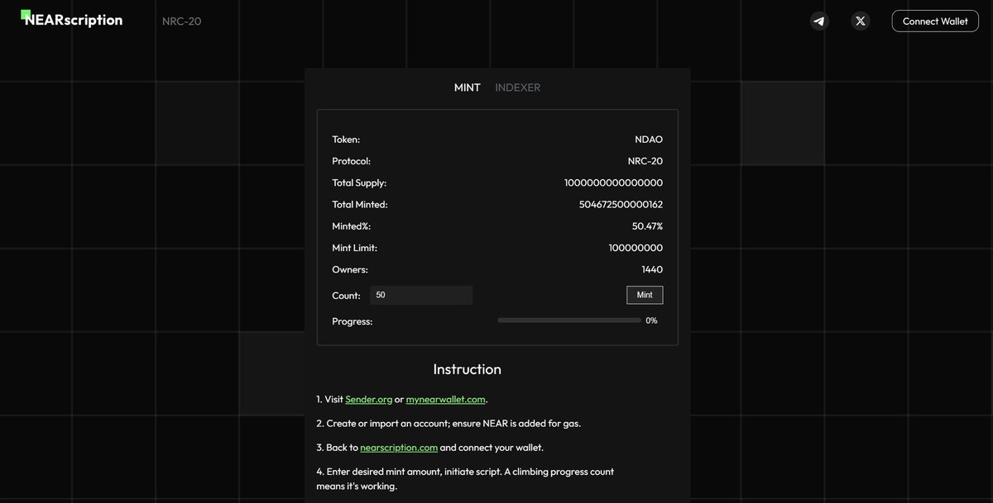993x503 pixels.
Task: Open the NRC-20 navigation item
Action: tap(182, 21)
